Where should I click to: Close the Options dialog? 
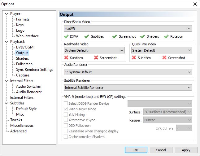195,4
